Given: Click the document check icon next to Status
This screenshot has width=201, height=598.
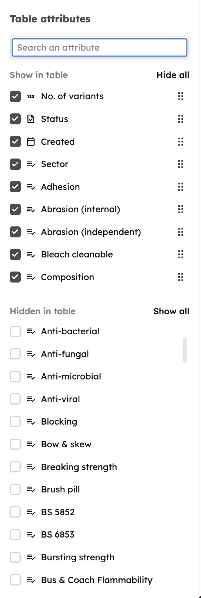Looking at the screenshot, I should tap(31, 119).
